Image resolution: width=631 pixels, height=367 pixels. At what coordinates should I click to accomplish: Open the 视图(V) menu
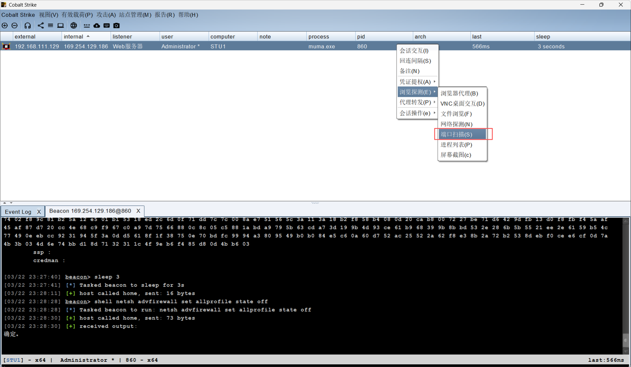coord(49,15)
